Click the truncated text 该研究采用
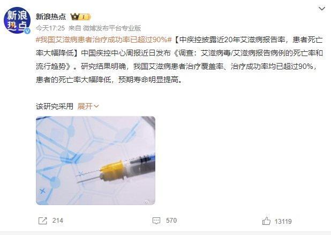This screenshot has height=235, width=331. click(55, 106)
